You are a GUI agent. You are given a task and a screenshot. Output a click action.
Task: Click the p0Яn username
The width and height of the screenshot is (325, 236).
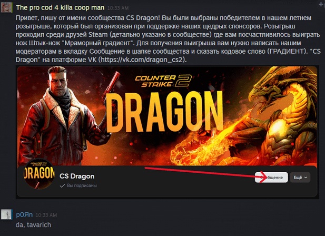(24, 214)
